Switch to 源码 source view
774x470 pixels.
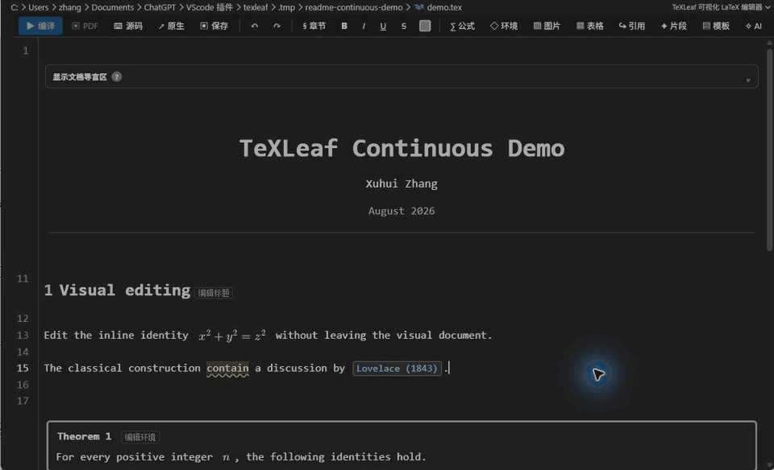[128, 26]
